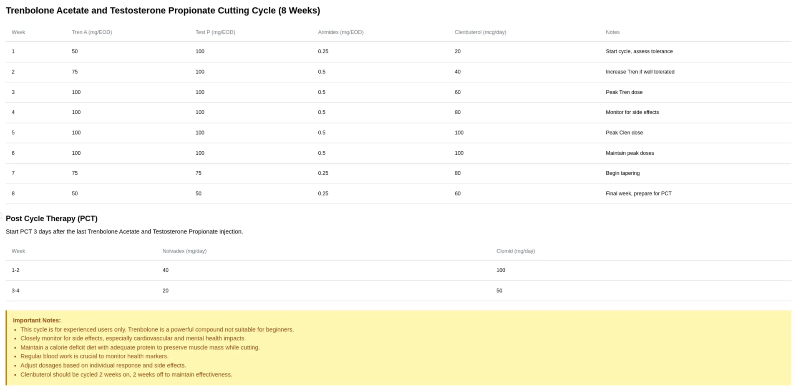Select the note 'Peak Tren dose'

point(624,92)
